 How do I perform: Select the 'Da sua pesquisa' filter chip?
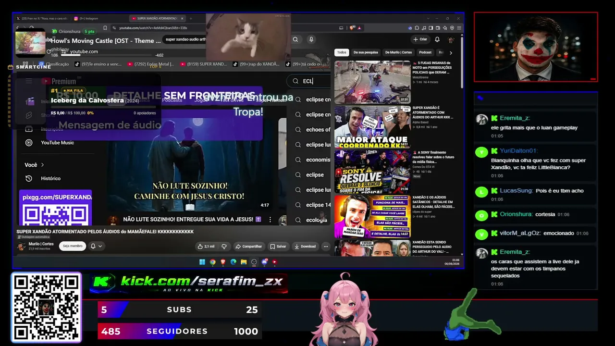click(366, 52)
